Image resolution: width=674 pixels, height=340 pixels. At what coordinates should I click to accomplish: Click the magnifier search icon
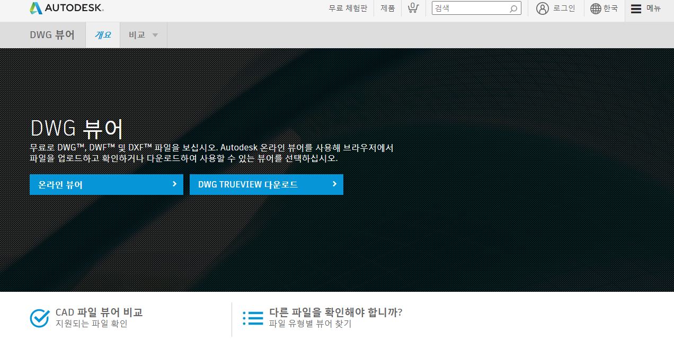[x=513, y=8]
